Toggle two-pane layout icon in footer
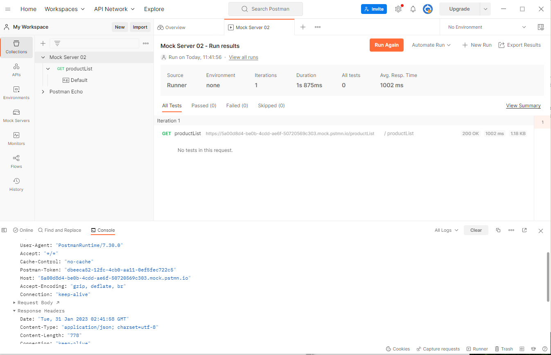 [x=522, y=349]
